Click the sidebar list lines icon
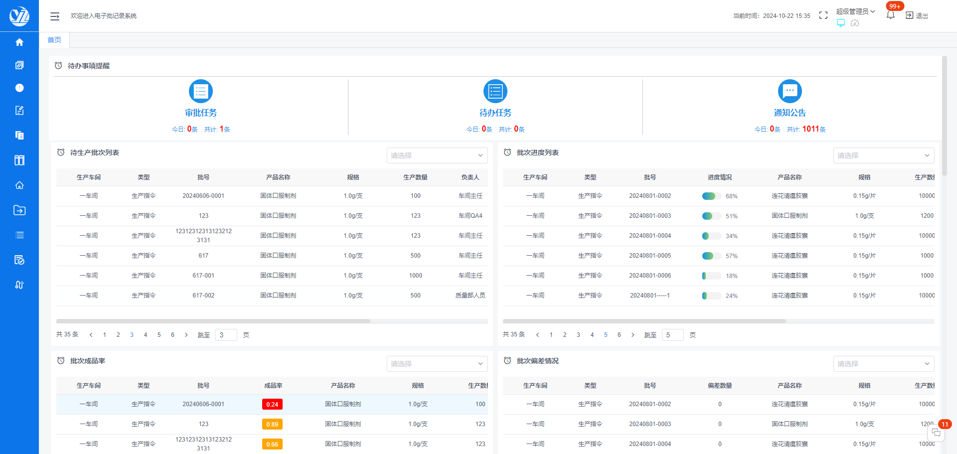This screenshot has height=454, width=957. (19, 235)
